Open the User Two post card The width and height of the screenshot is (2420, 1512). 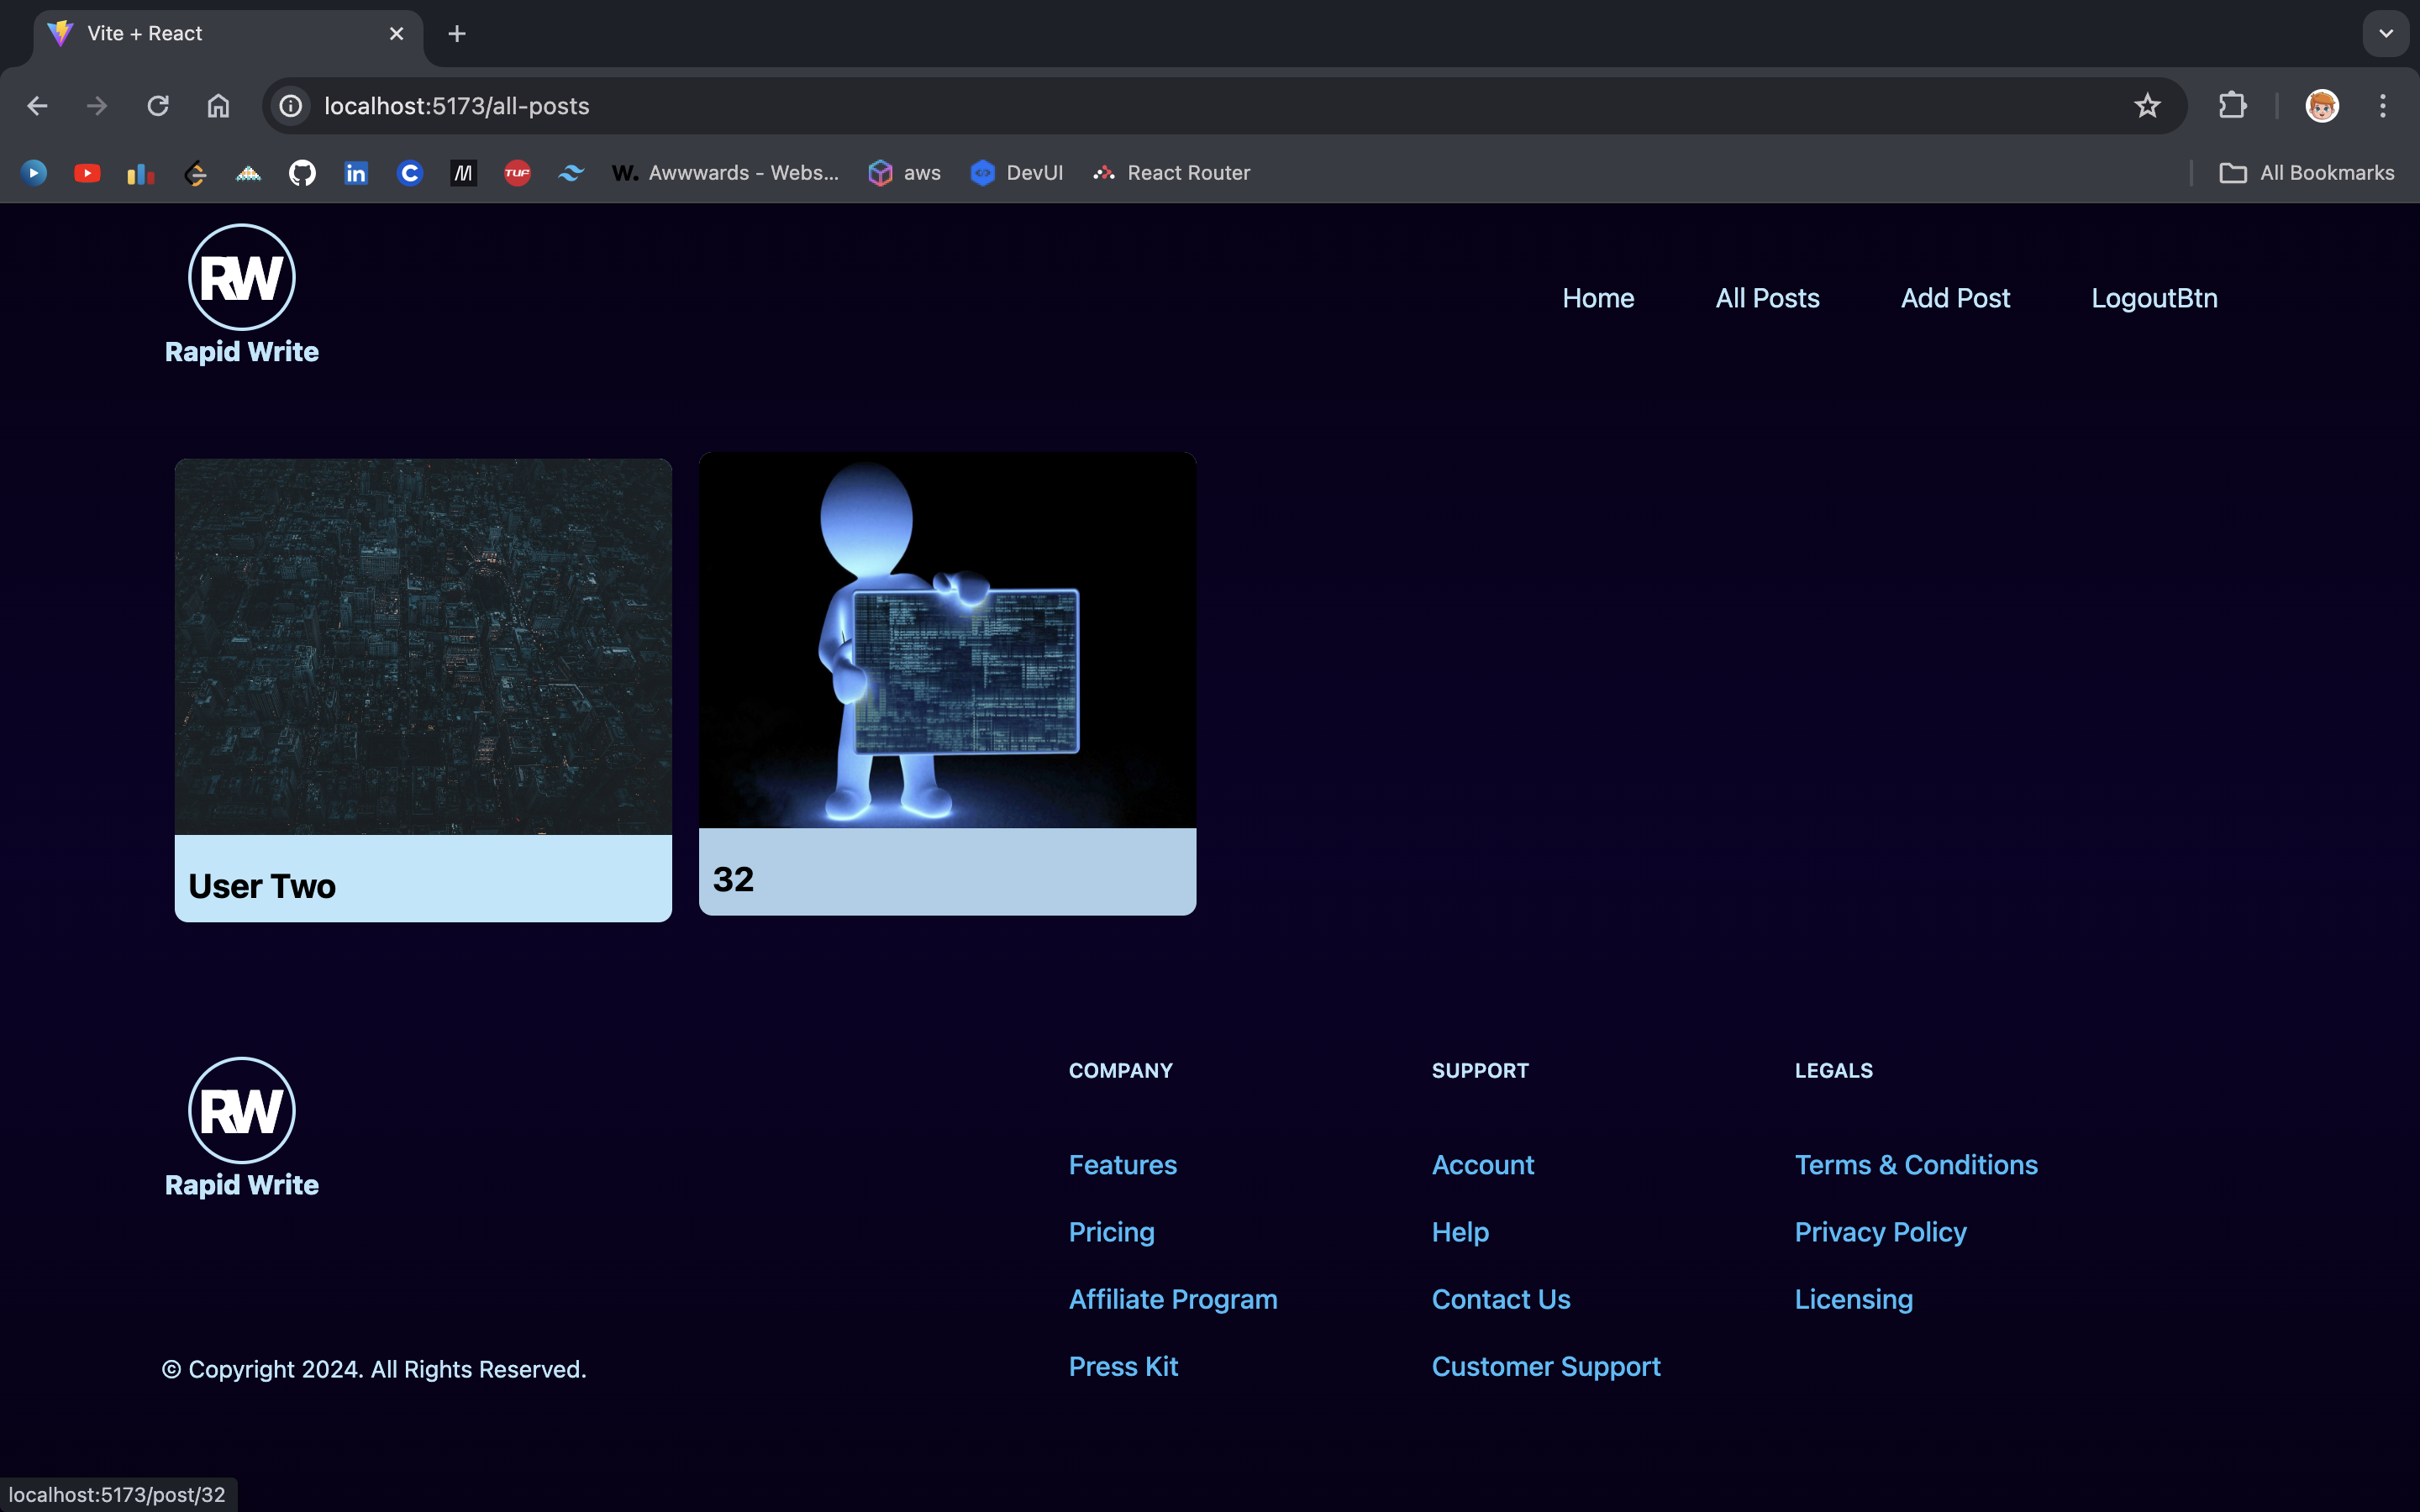pos(423,690)
